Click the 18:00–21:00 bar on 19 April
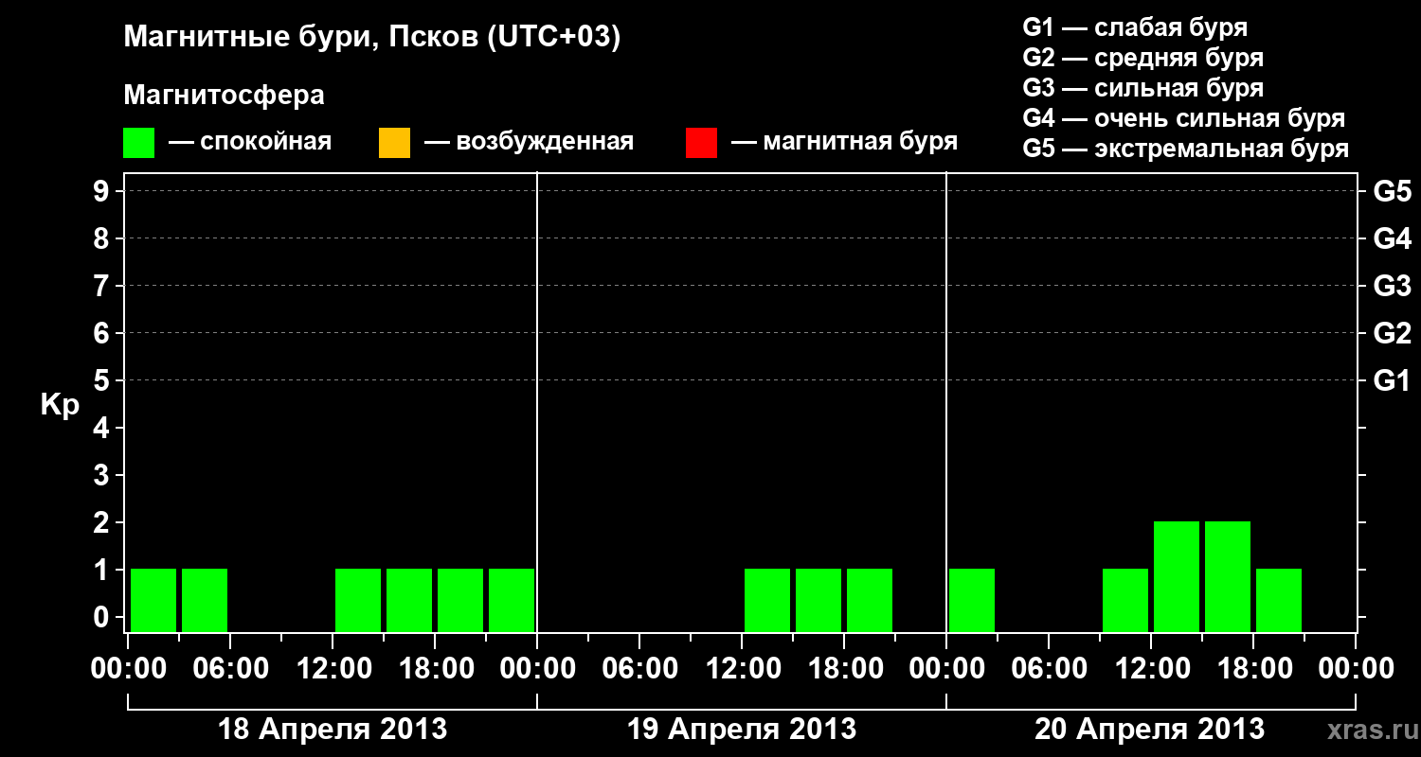 [870, 600]
